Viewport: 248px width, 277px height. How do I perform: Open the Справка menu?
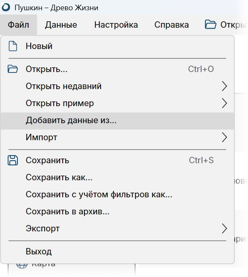coord(171,25)
